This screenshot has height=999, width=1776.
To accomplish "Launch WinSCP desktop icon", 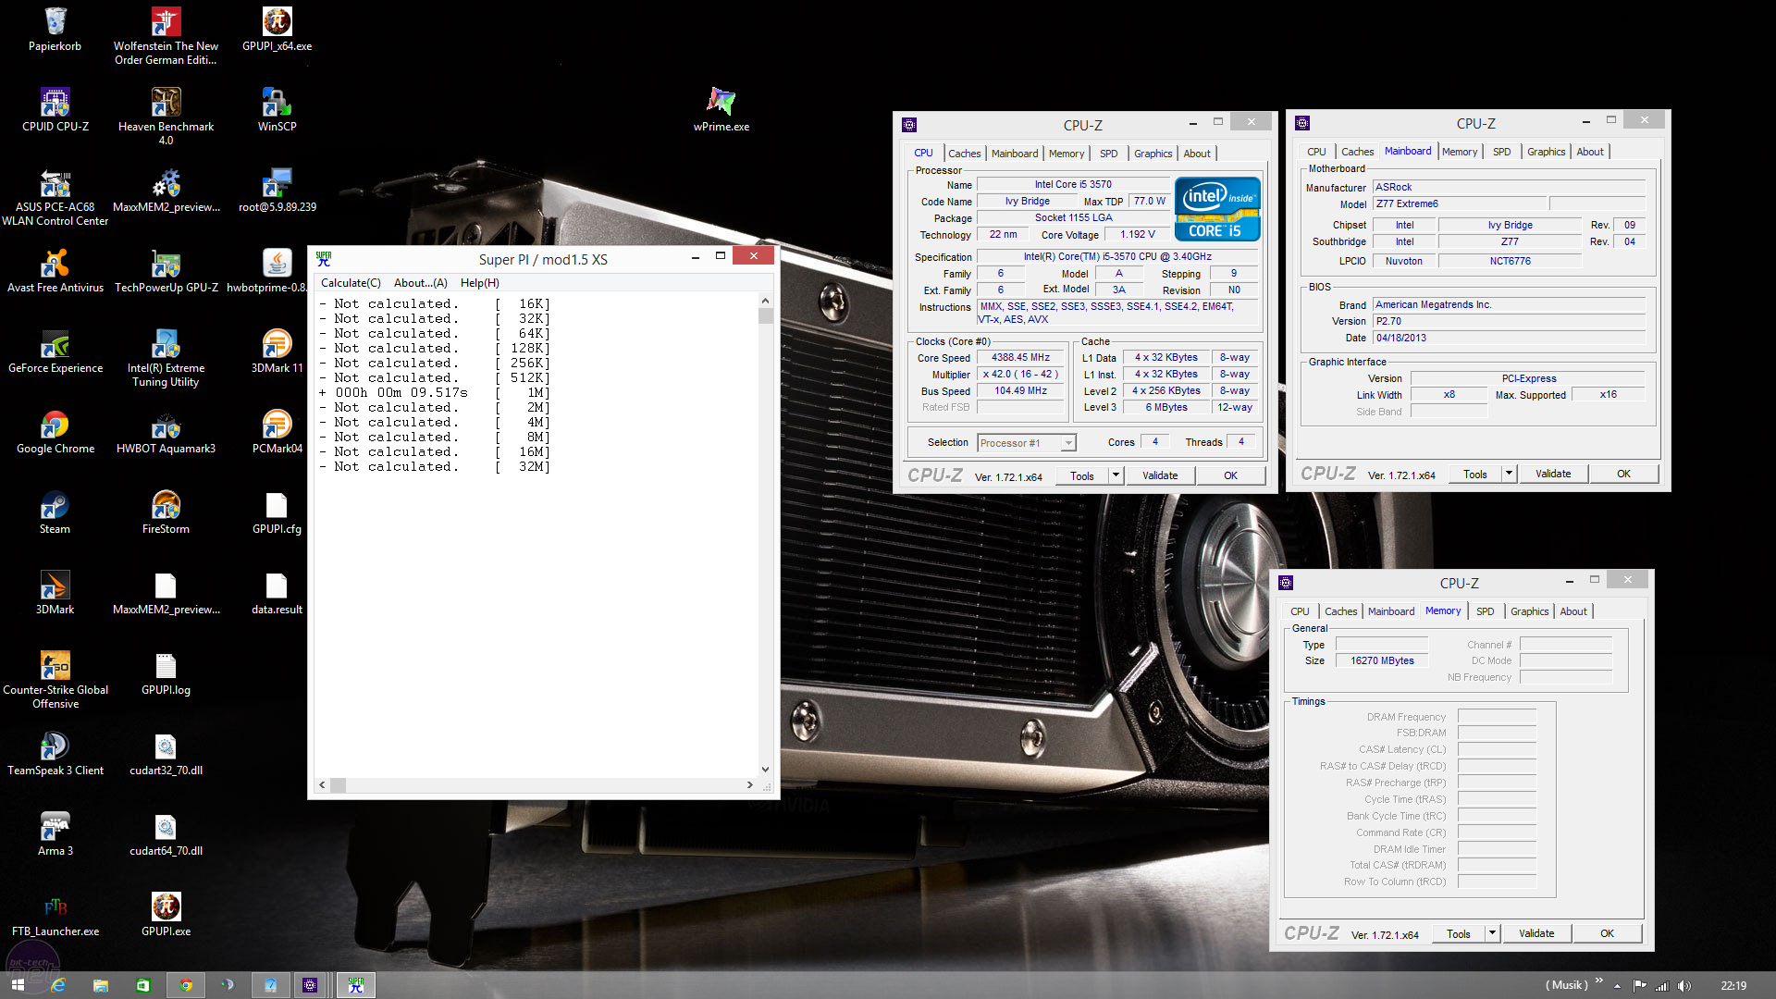I will (277, 110).
